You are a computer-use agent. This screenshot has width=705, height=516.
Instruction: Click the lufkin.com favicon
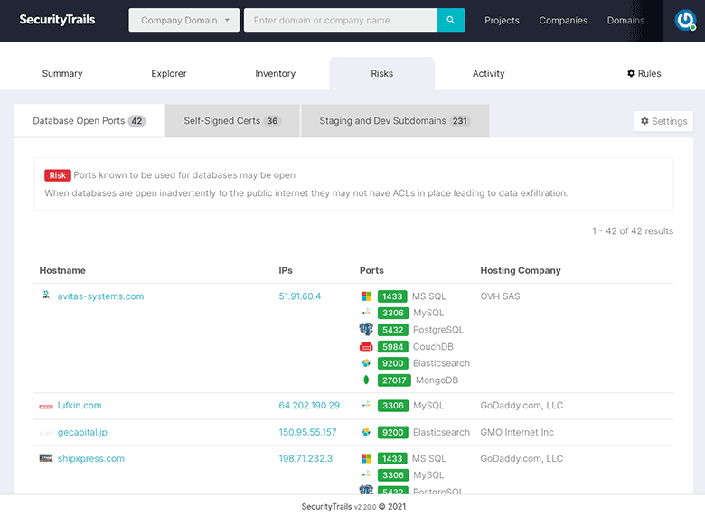(46, 407)
